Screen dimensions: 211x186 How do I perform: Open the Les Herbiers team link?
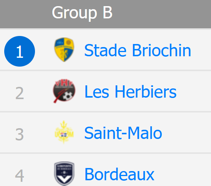click(x=130, y=91)
